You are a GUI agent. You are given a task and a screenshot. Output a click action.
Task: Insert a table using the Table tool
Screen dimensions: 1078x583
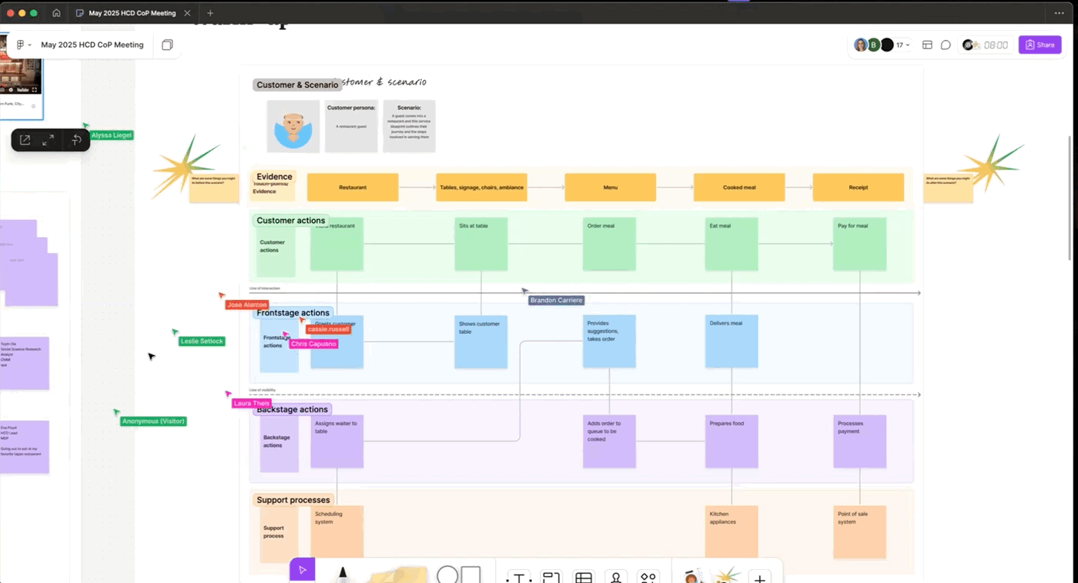point(583,576)
